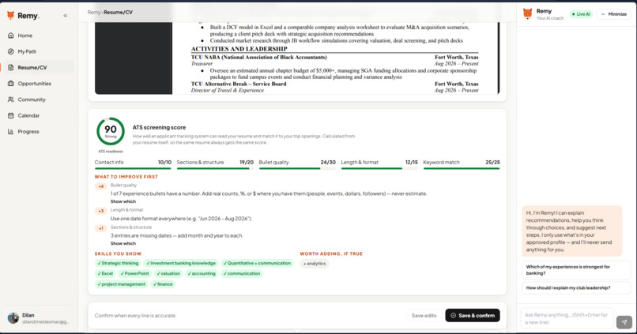This screenshot has height=334, width=637.
Task: Click the Progress chart icon
Action: [10, 132]
